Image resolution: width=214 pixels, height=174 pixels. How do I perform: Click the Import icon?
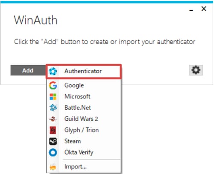tap(53, 167)
